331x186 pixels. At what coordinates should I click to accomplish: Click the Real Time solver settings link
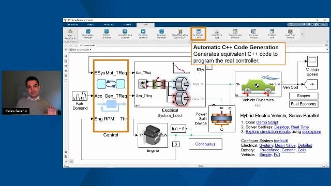point(300,127)
